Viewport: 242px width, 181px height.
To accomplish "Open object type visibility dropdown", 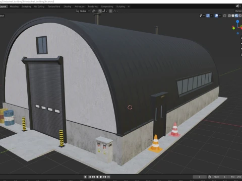I will (x=202, y=16).
